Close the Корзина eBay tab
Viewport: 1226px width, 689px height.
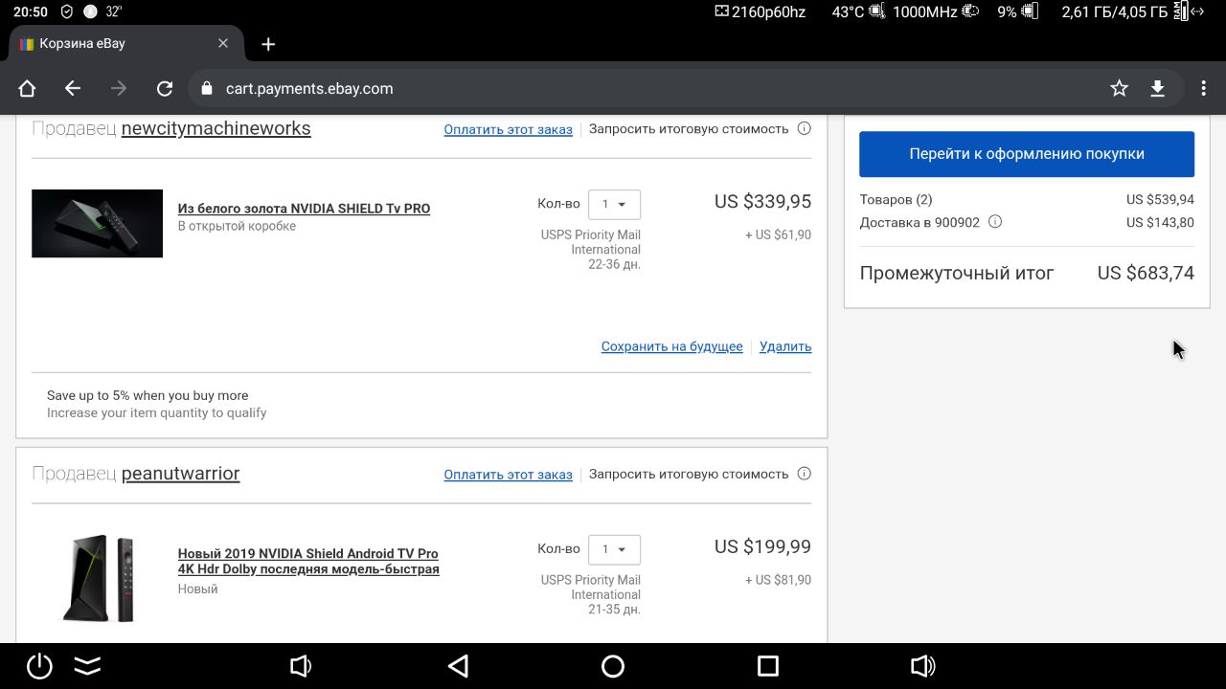223,43
